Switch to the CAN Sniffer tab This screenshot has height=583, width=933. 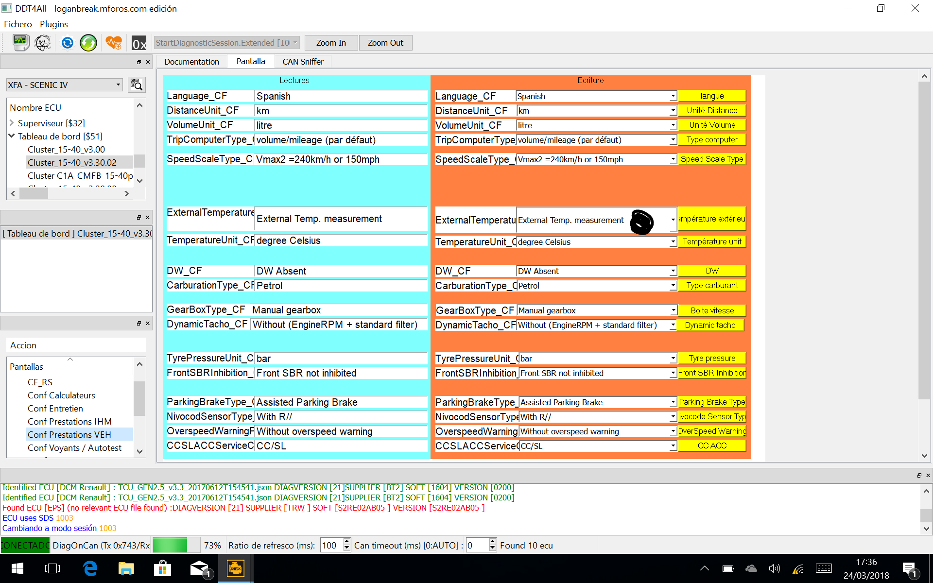tap(303, 62)
